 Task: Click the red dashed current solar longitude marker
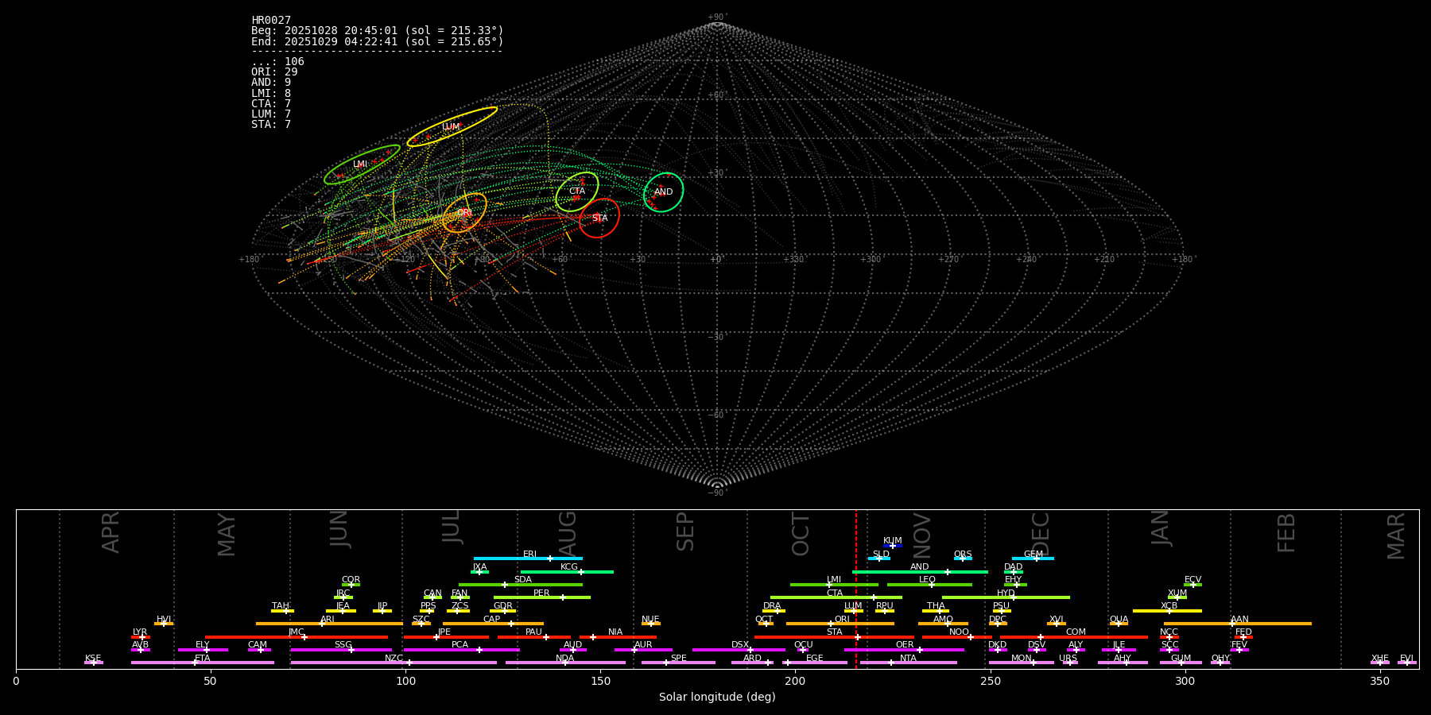point(856,589)
